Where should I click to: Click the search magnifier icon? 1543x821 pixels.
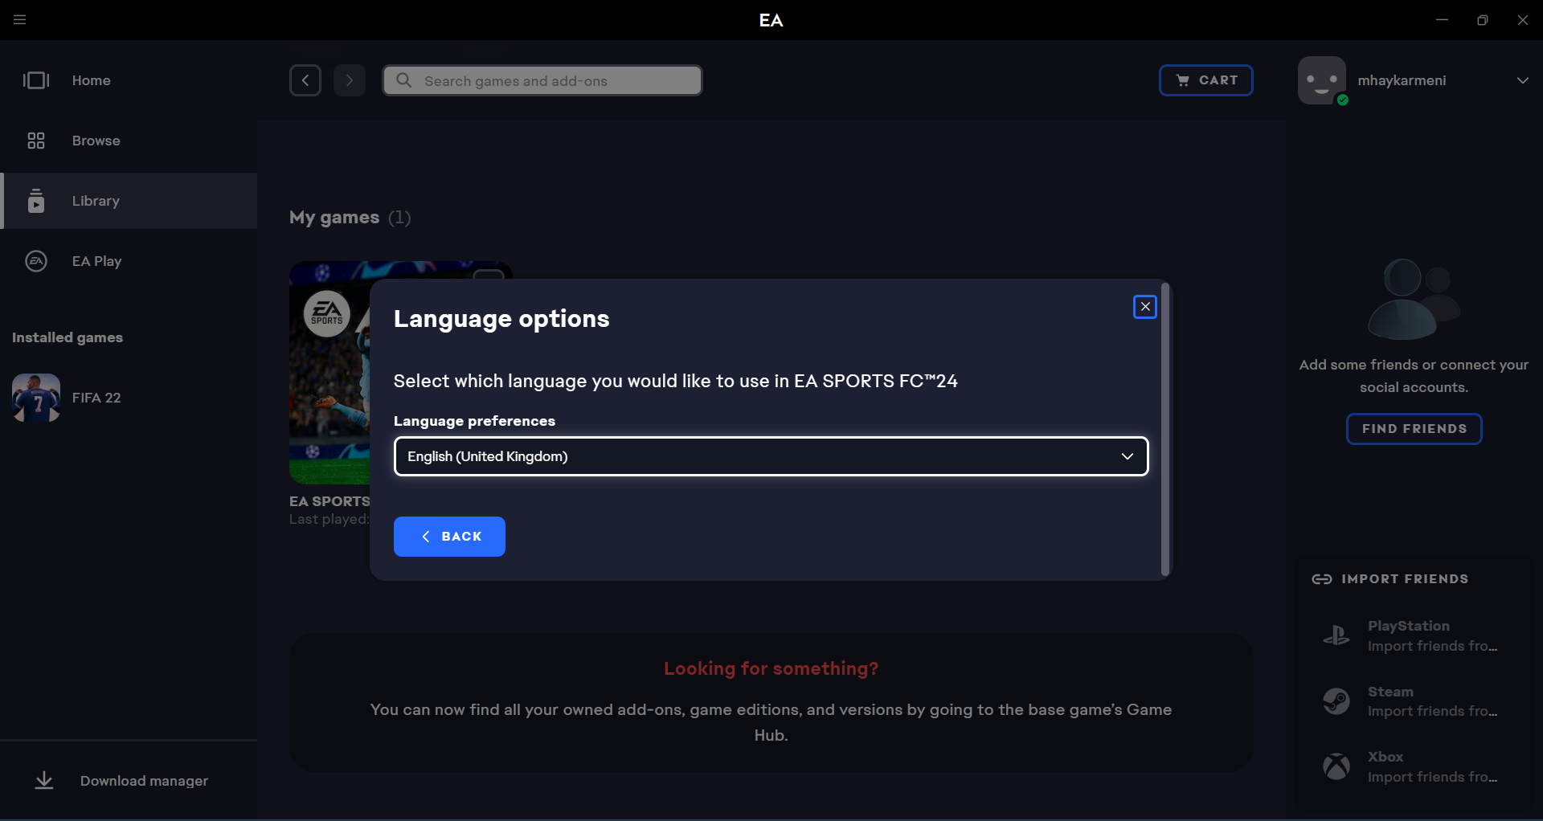[404, 80]
